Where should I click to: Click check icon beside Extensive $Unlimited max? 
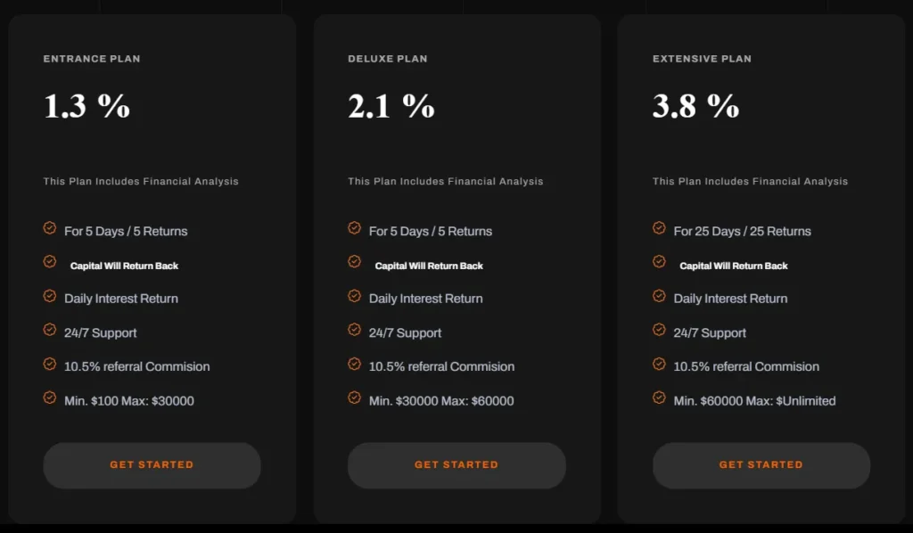click(660, 398)
